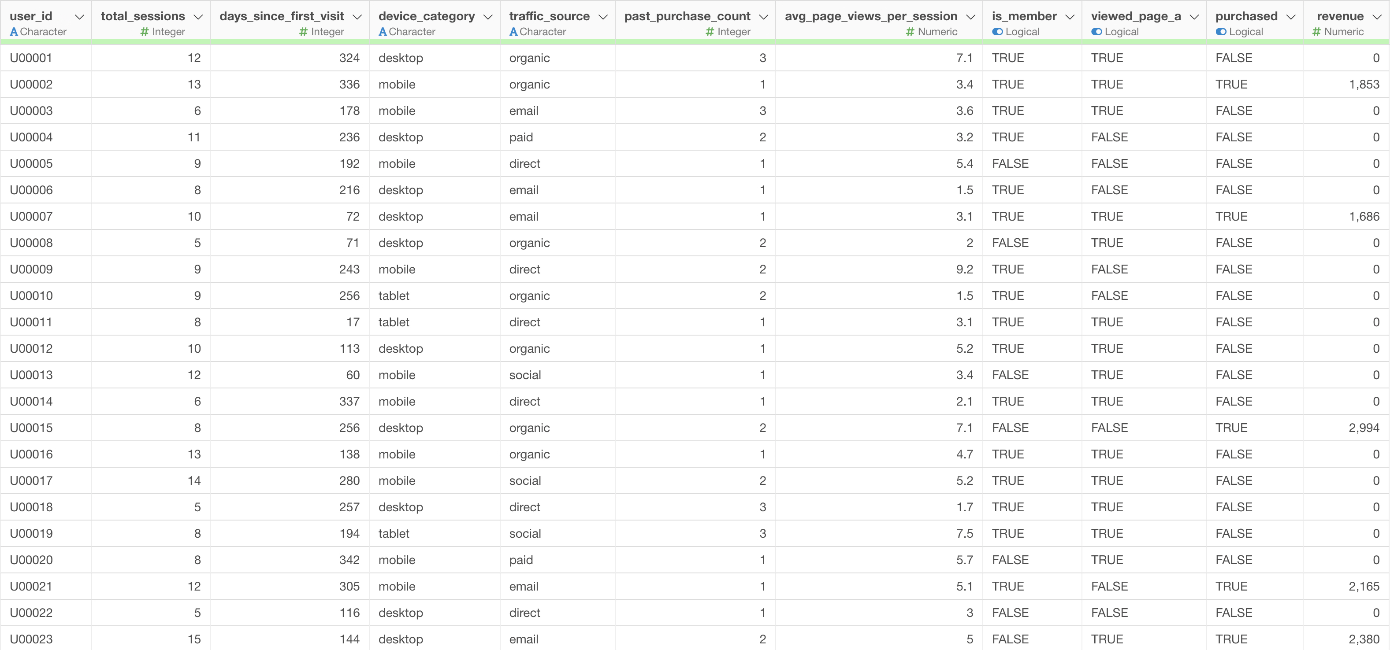Image resolution: width=1390 pixels, height=650 pixels.
Task: Click the Character type icon under traffic_source
Action: tap(513, 32)
